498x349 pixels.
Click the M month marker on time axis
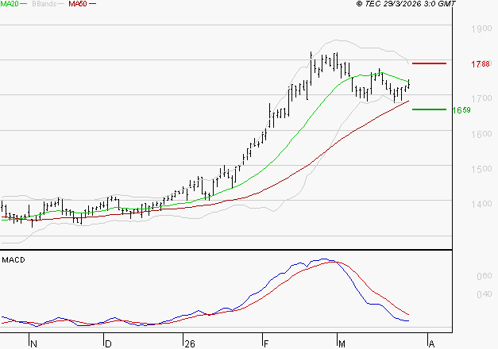342,344
